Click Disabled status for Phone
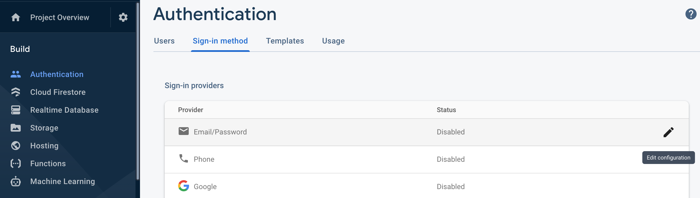Image resolution: width=700 pixels, height=198 pixels. pos(451,159)
